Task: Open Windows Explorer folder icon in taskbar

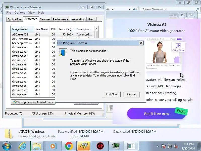Action: click(37, 146)
